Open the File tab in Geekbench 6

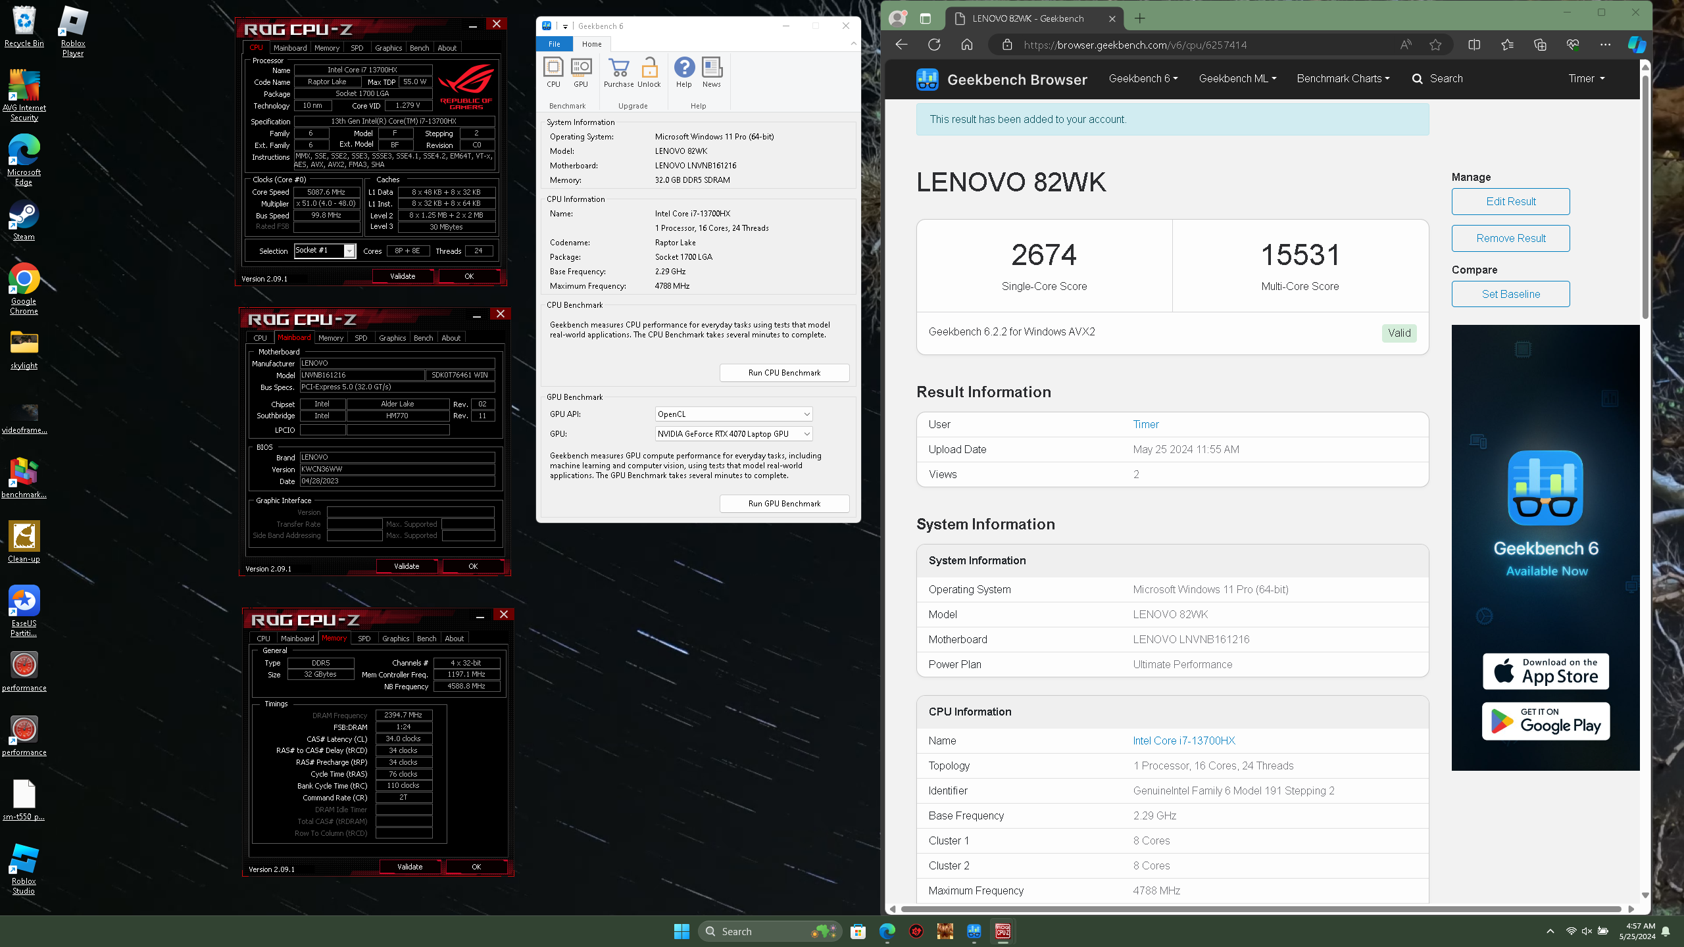click(555, 44)
